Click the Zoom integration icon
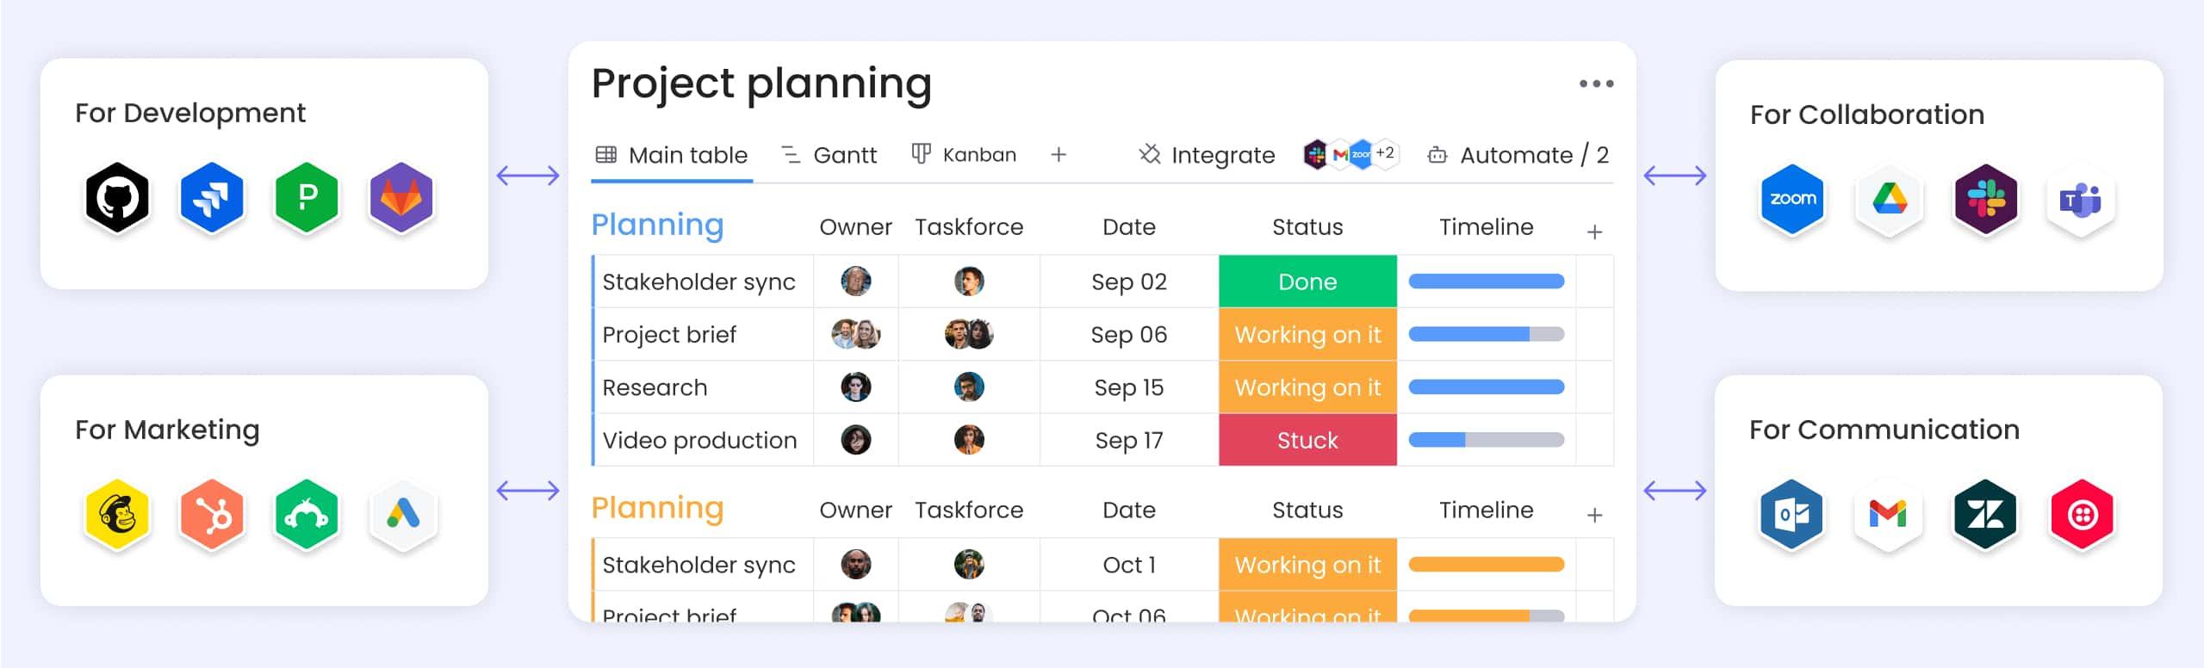 coord(1792,199)
